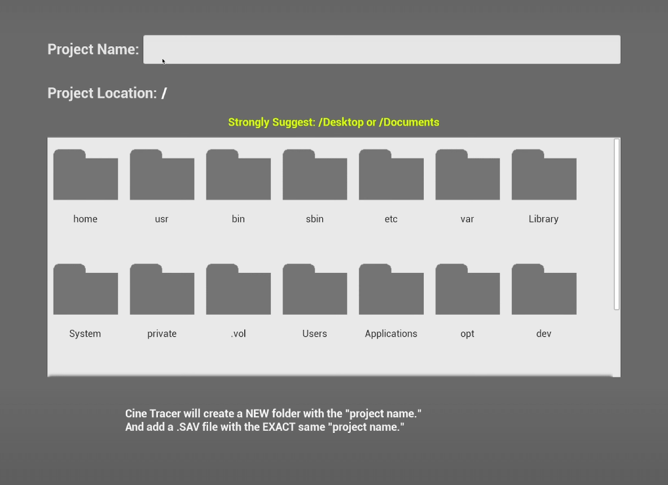This screenshot has width=668, height=485.
Task: Click the "bin" folder label
Action: (x=238, y=219)
